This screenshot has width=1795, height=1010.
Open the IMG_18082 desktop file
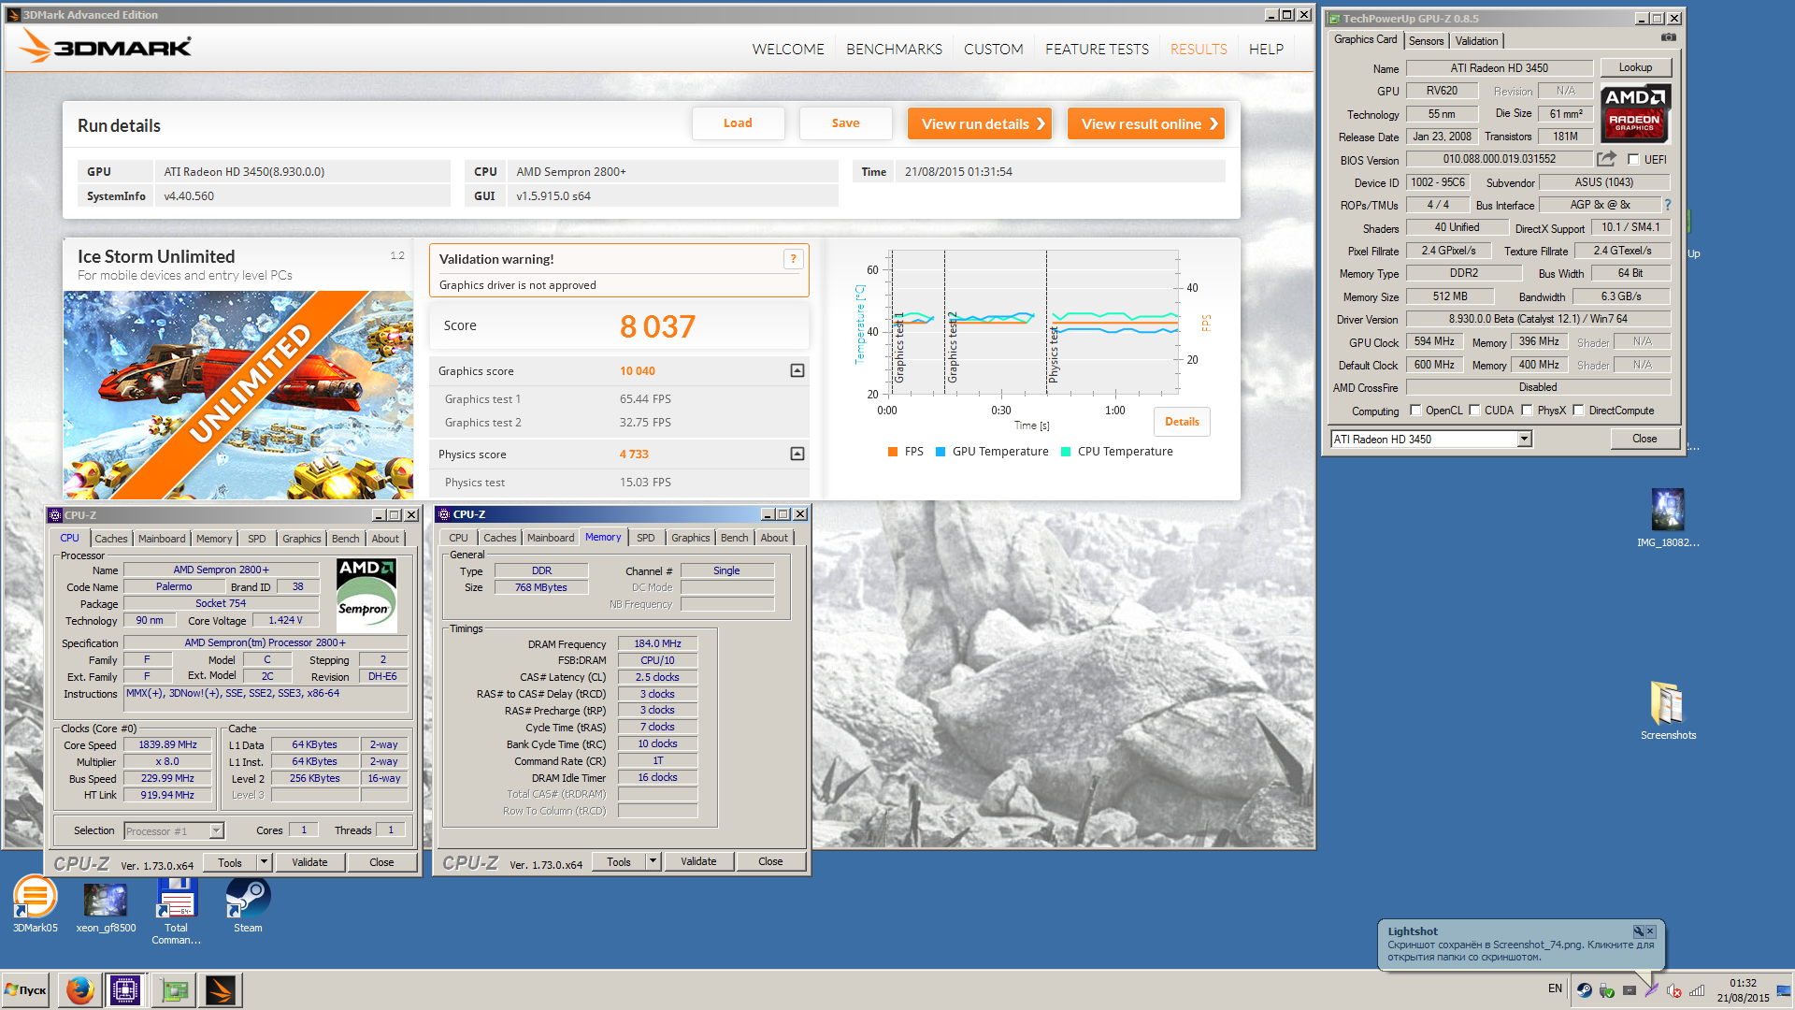(1668, 518)
